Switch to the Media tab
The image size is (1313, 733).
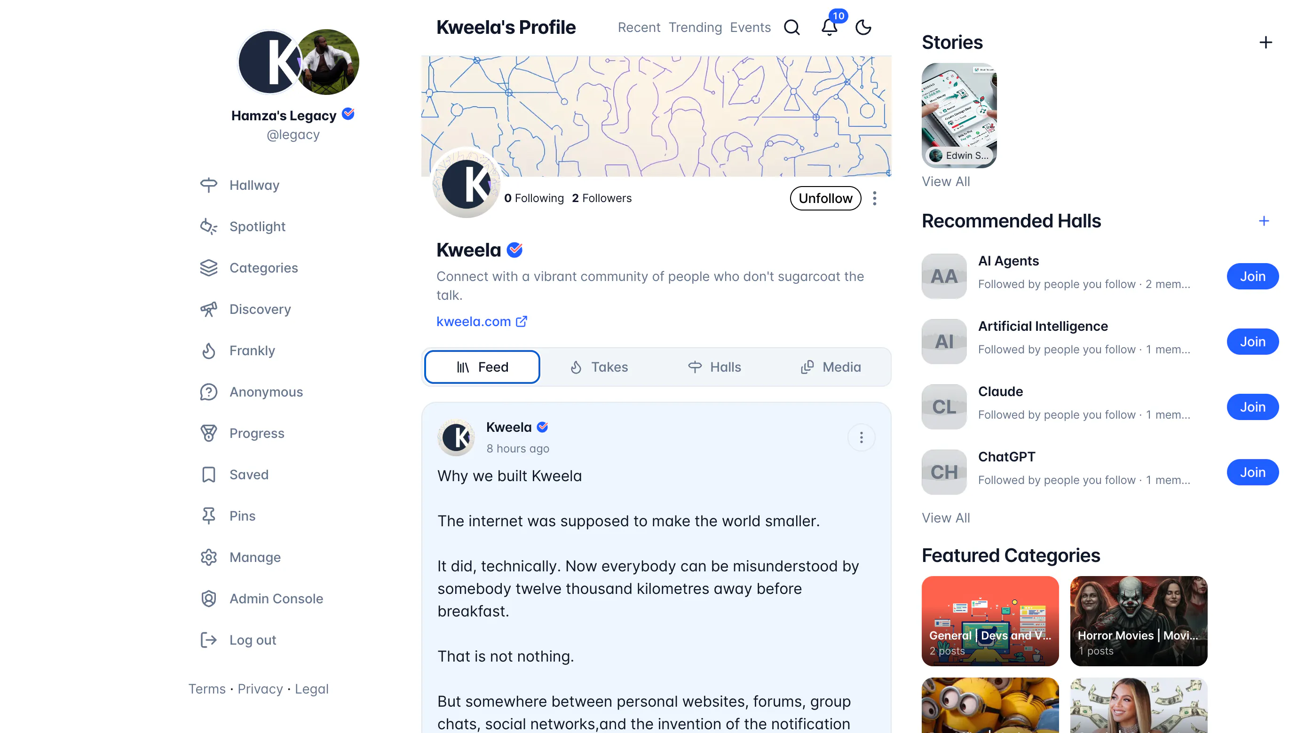tap(831, 367)
